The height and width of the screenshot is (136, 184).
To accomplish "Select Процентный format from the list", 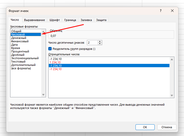I will pyautogui.click(x=20, y=51).
